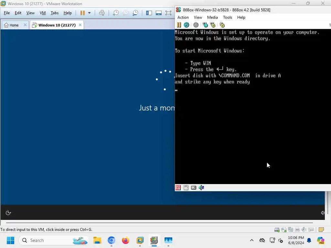Close the Home tab
The image size is (331, 248).
point(25,25)
